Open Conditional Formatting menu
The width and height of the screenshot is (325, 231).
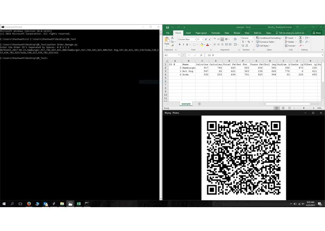[269, 38]
